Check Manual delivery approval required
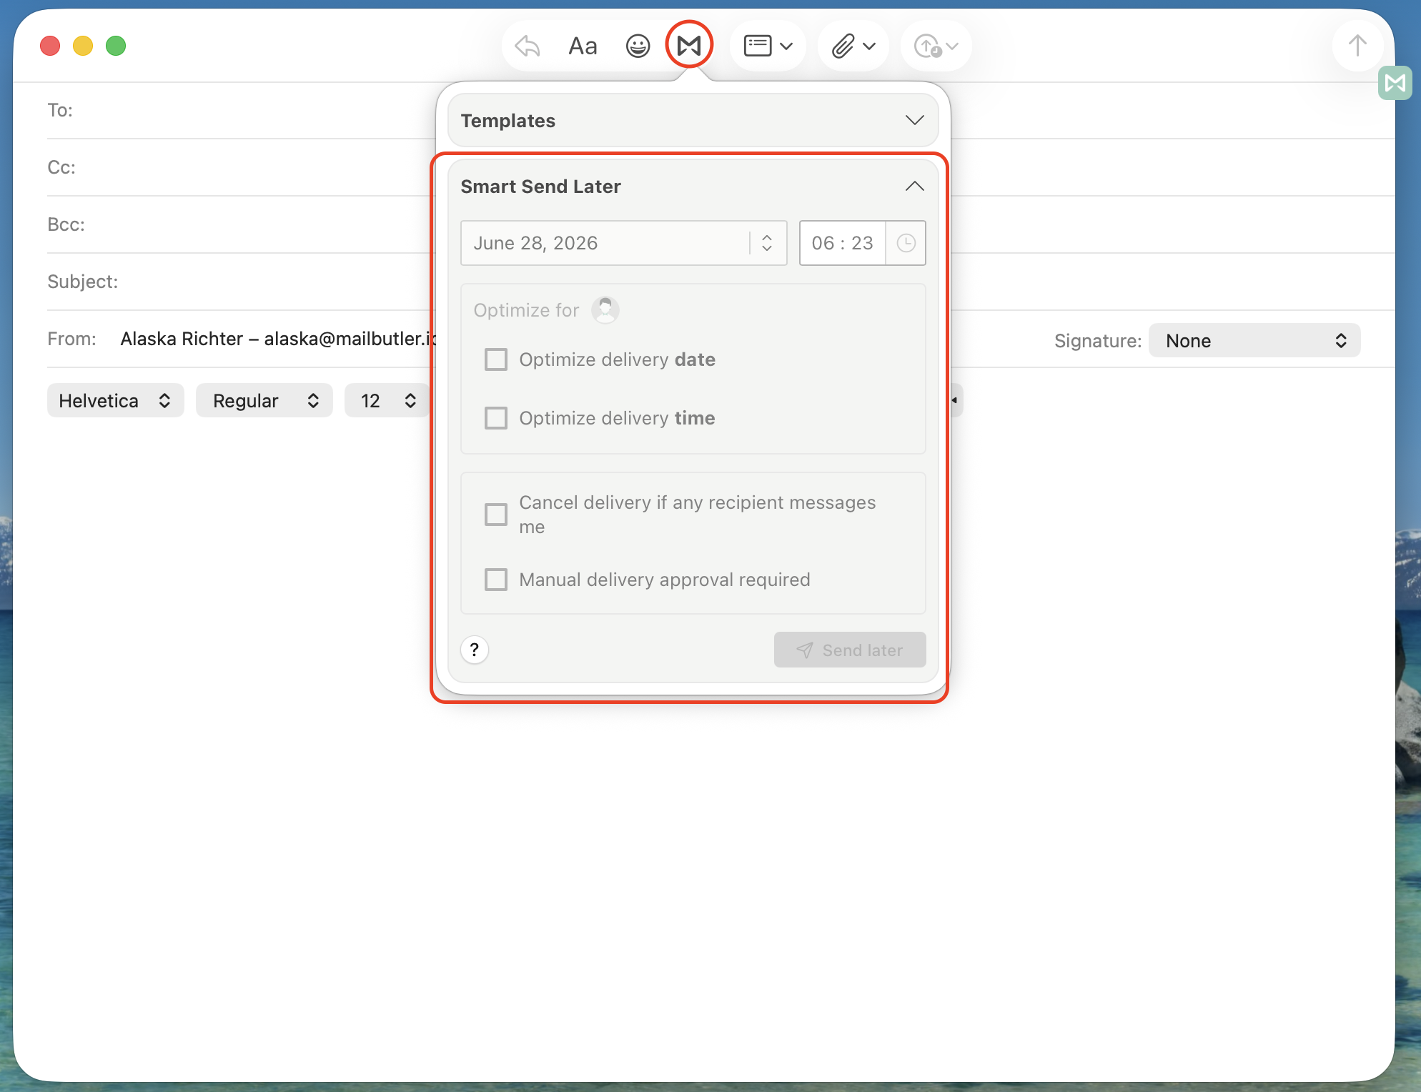Viewport: 1421px width, 1092px height. [x=496, y=580]
